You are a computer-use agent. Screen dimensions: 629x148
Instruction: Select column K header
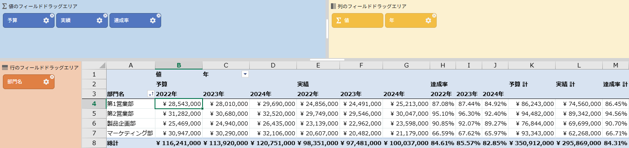(532, 65)
